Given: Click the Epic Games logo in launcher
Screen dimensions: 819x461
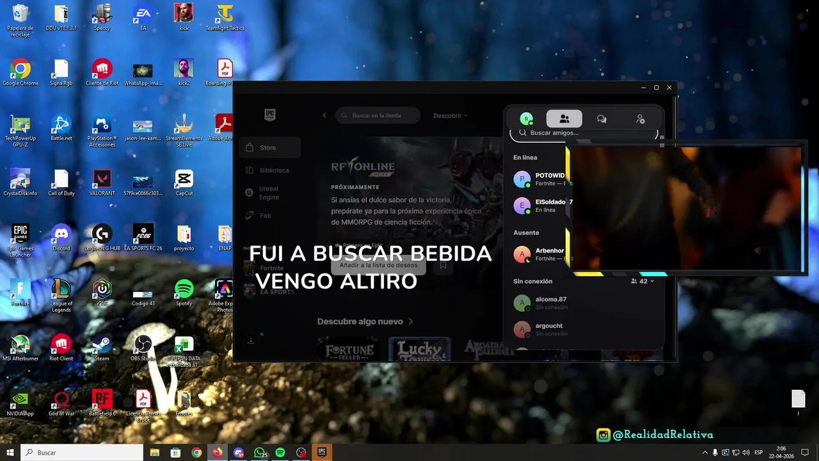Looking at the screenshot, I should (270, 115).
